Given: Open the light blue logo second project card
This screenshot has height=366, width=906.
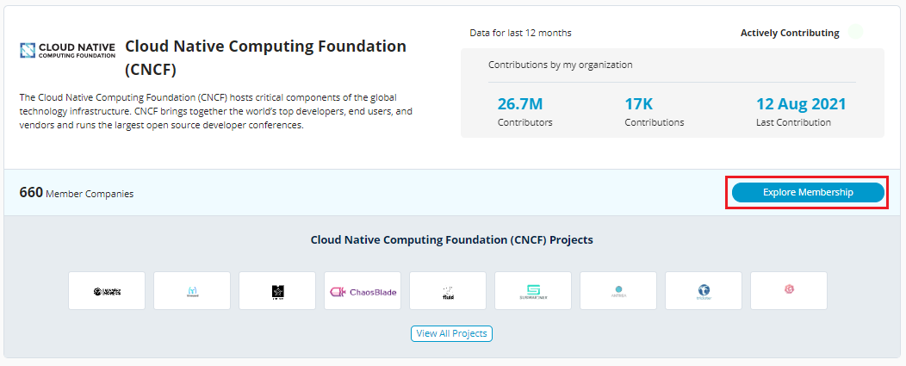Looking at the screenshot, I should [192, 291].
